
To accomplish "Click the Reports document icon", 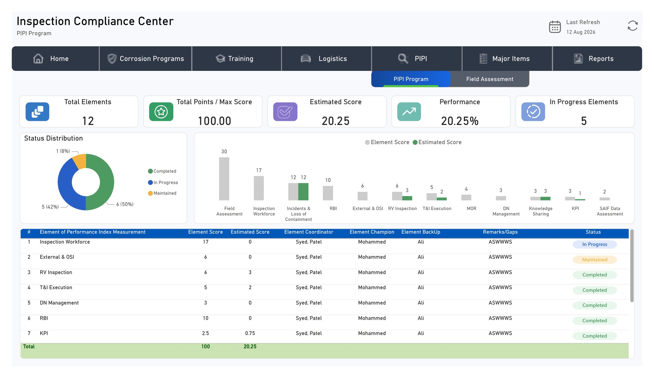I will coord(578,59).
